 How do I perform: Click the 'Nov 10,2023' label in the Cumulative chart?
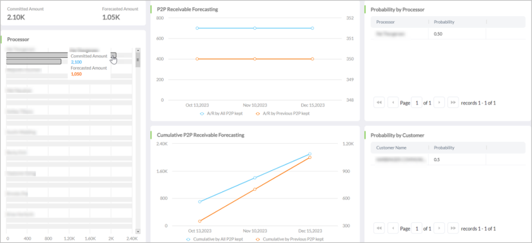pyautogui.click(x=255, y=231)
